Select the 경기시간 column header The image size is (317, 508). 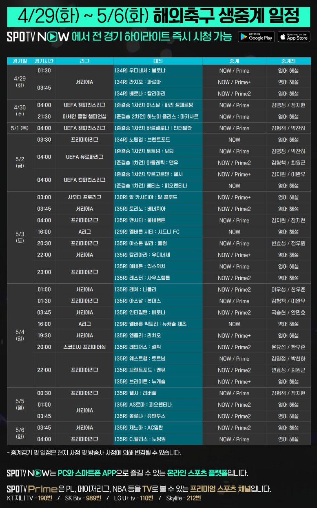44,61
